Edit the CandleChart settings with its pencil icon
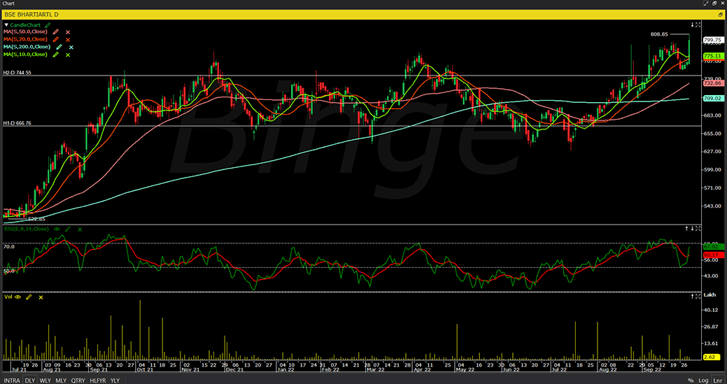The image size is (727, 384). click(48, 25)
